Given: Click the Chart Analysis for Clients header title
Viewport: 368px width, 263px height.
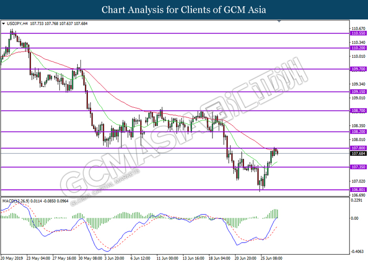Looking at the screenshot, I should coord(184,10).
